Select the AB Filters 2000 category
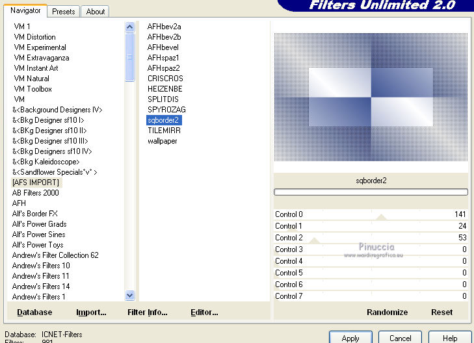The image size is (474, 343). pyautogui.click(x=35, y=193)
